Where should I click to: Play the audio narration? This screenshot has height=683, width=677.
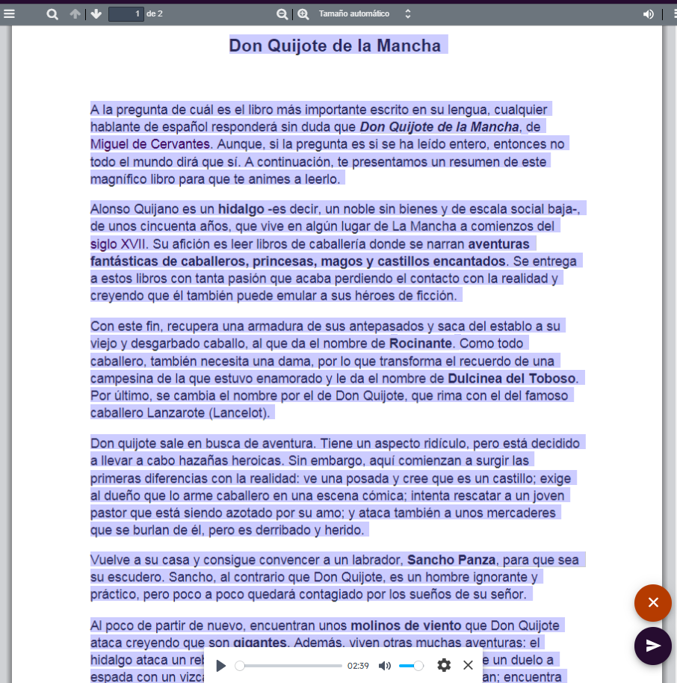click(221, 666)
